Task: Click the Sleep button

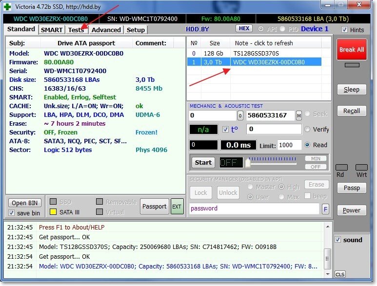Action: [x=352, y=90]
